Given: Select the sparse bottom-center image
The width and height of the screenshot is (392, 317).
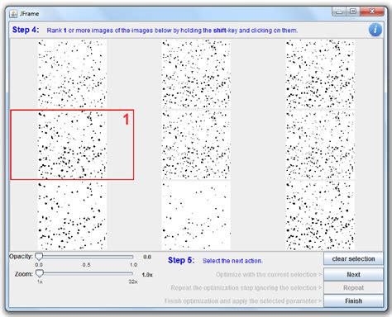Looking at the screenshot, I should (x=196, y=215).
